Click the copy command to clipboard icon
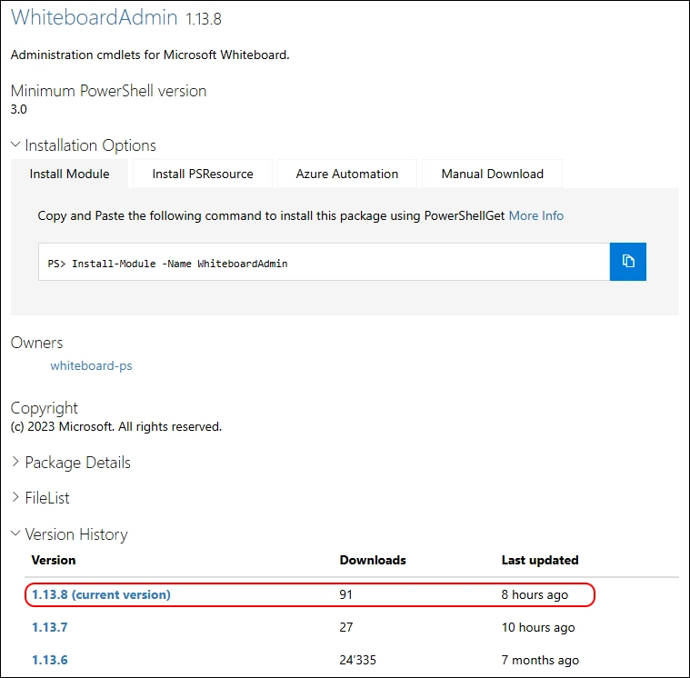The image size is (690, 678). coord(627,262)
